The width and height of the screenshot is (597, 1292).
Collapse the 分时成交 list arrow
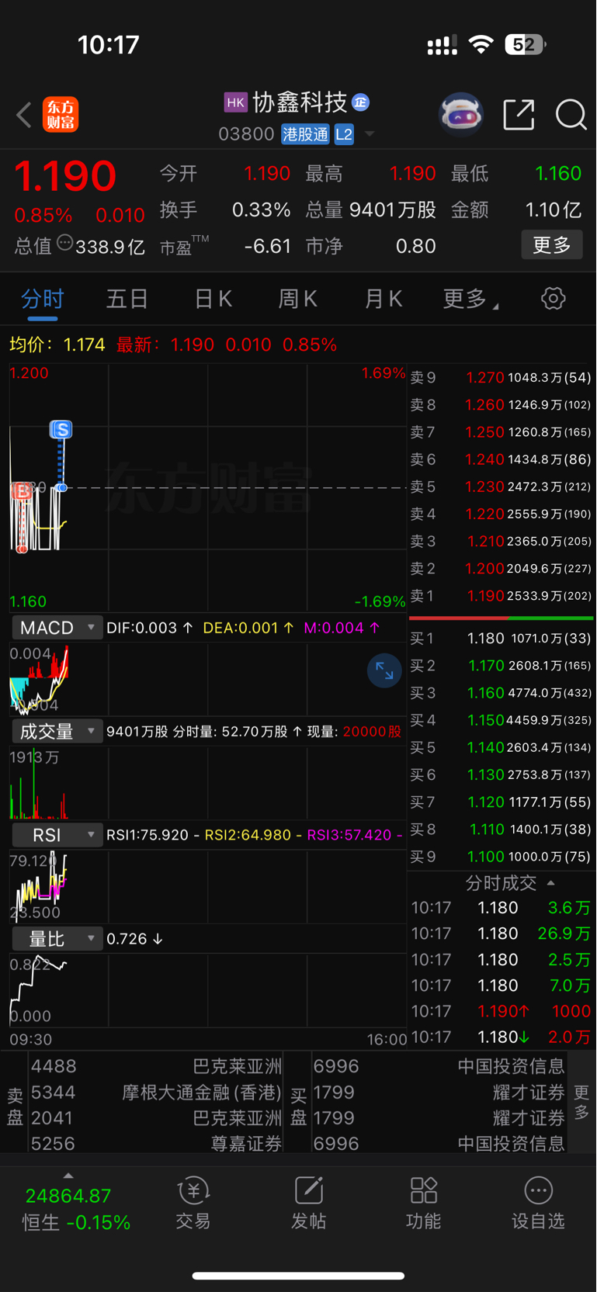(x=550, y=883)
